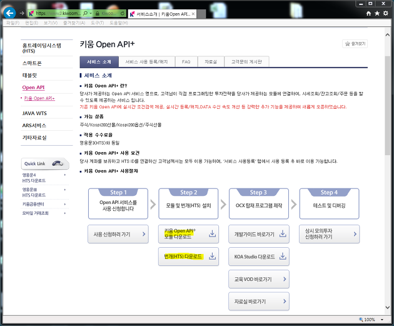Click the arrow on 자료실 바로가기

(x=285, y=301)
